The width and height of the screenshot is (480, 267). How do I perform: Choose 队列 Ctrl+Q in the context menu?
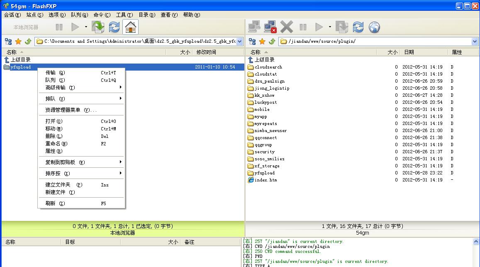pos(81,80)
